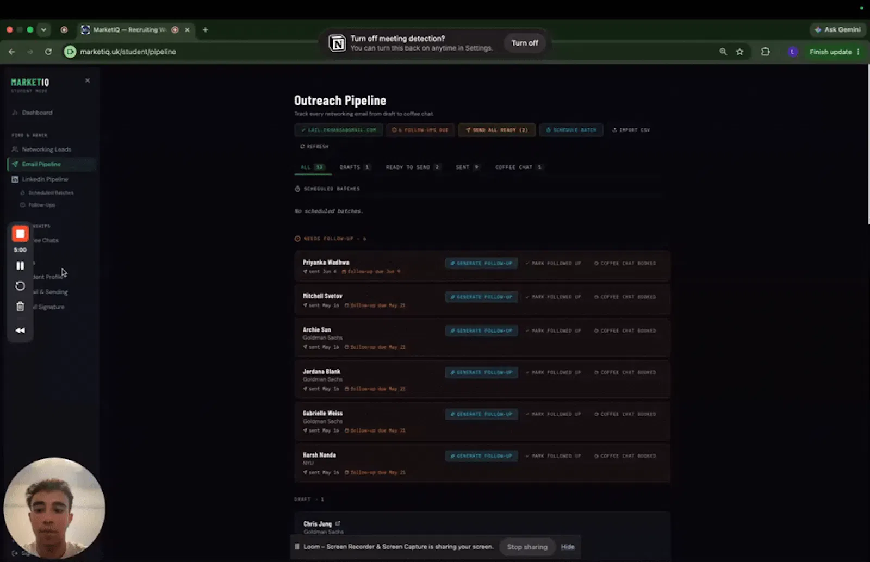The width and height of the screenshot is (870, 562).
Task: Mark Archie Sun as followed up
Action: [x=553, y=331]
